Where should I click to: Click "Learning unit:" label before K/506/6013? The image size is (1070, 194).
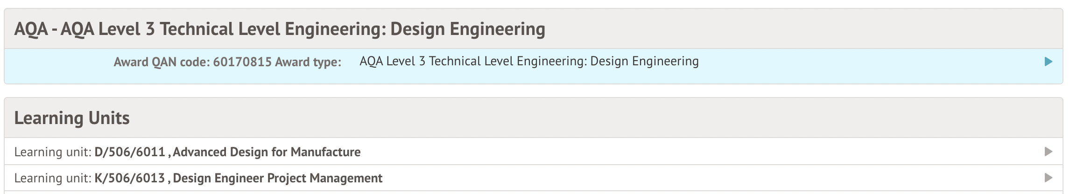(x=52, y=178)
